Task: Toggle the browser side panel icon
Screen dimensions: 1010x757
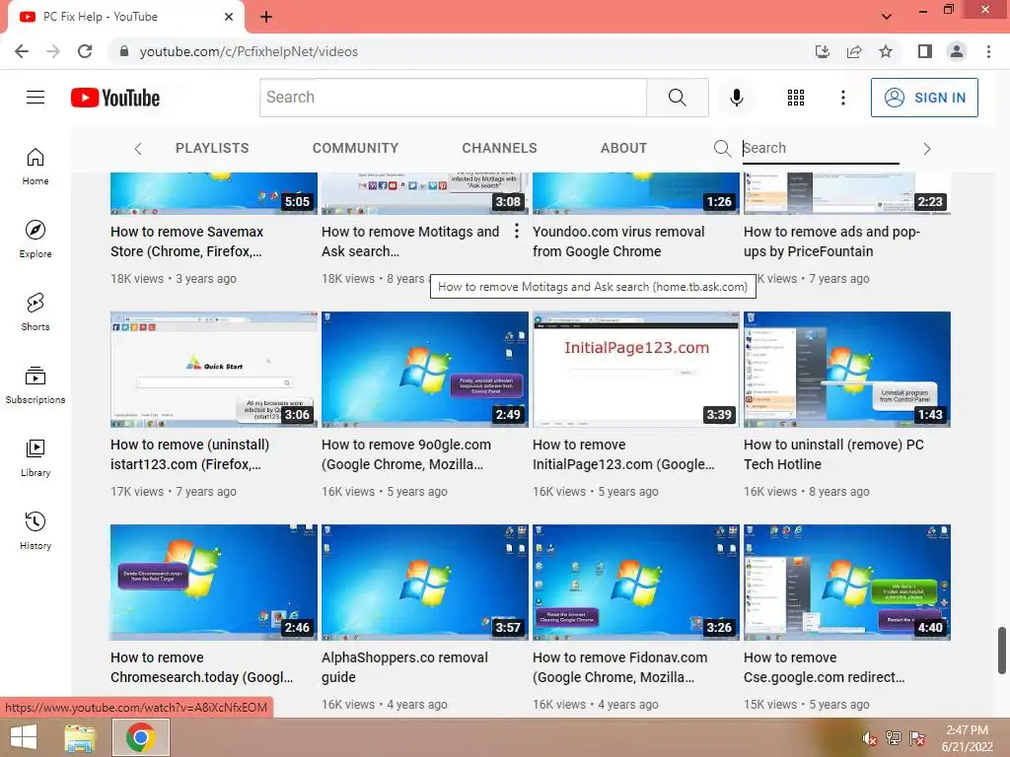Action: click(925, 51)
